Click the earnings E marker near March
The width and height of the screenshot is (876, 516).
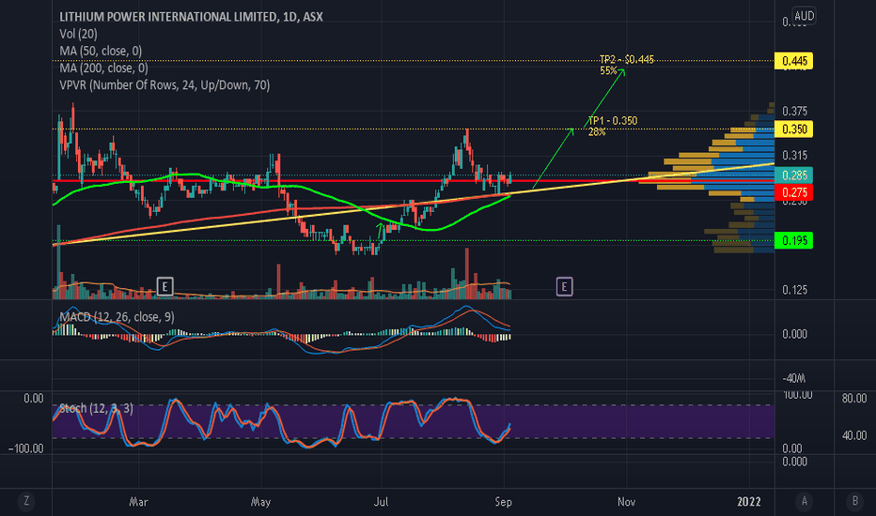pyautogui.click(x=164, y=287)
